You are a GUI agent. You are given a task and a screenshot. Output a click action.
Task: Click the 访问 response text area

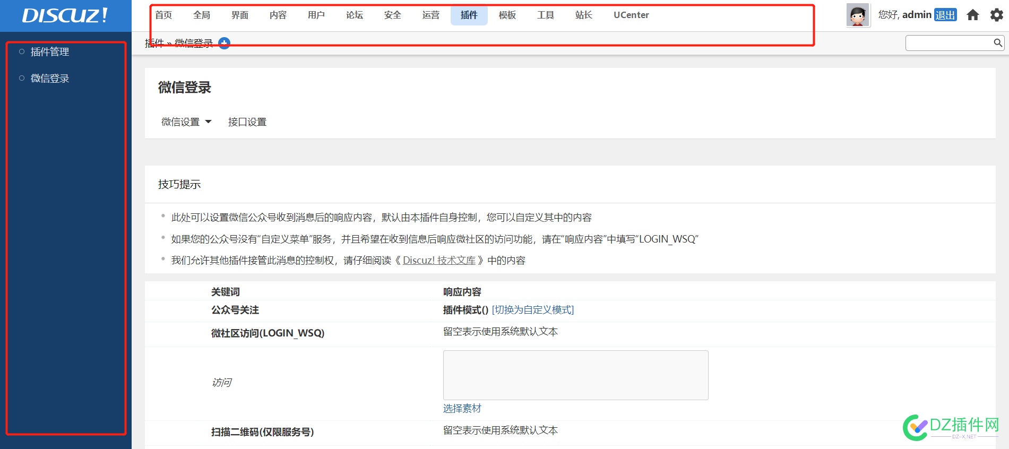click(576, 375)
